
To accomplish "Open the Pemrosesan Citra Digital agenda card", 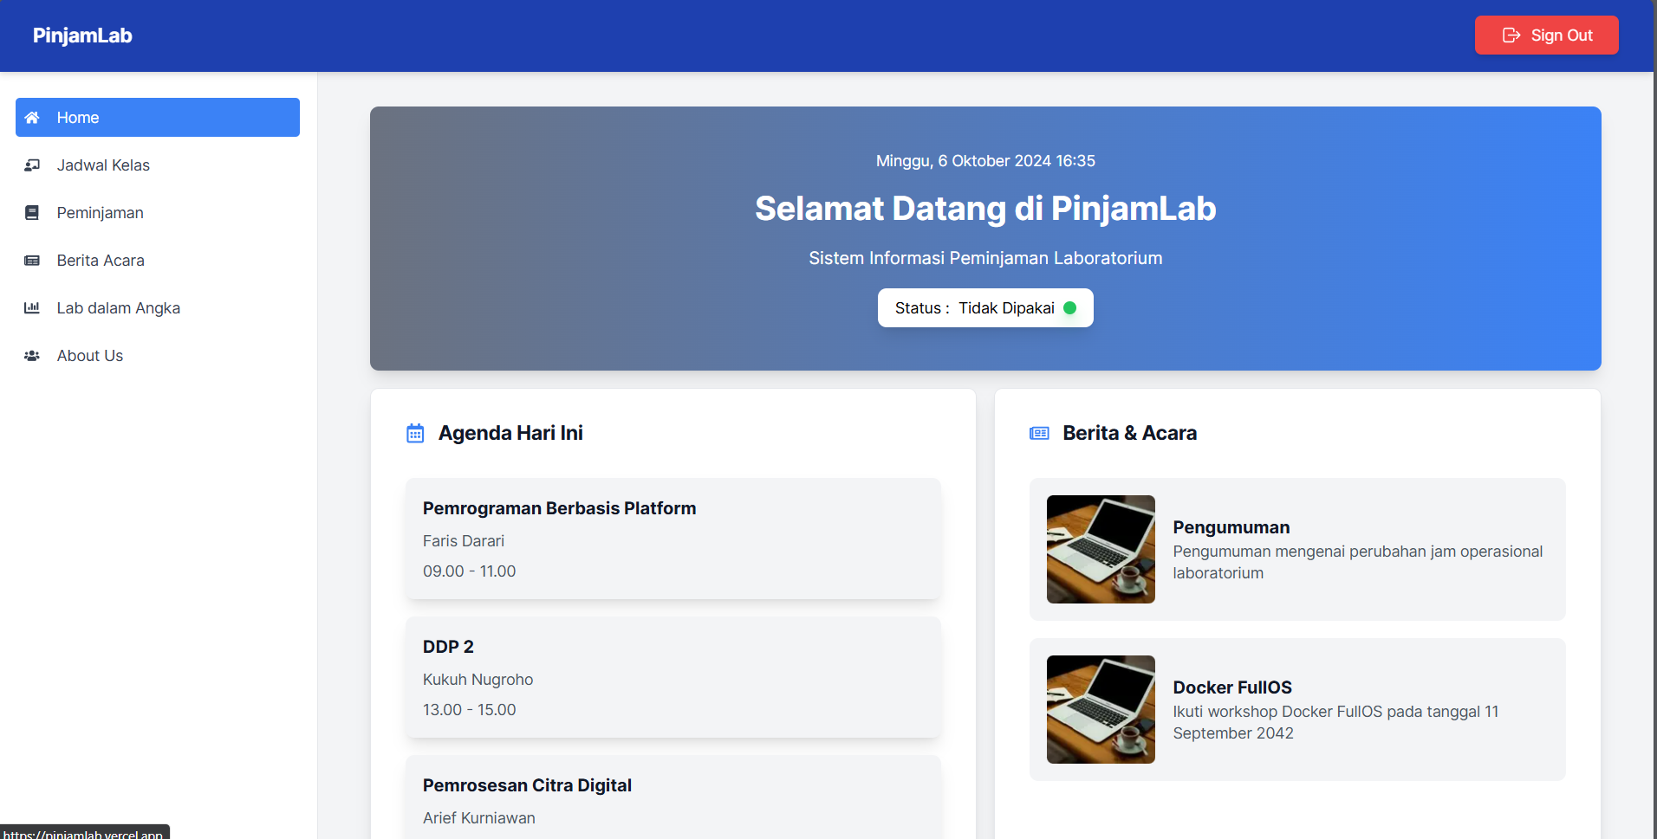I will 673,798.
